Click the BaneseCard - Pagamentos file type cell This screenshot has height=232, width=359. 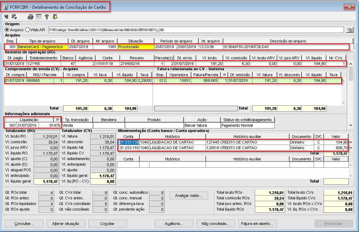42,47
